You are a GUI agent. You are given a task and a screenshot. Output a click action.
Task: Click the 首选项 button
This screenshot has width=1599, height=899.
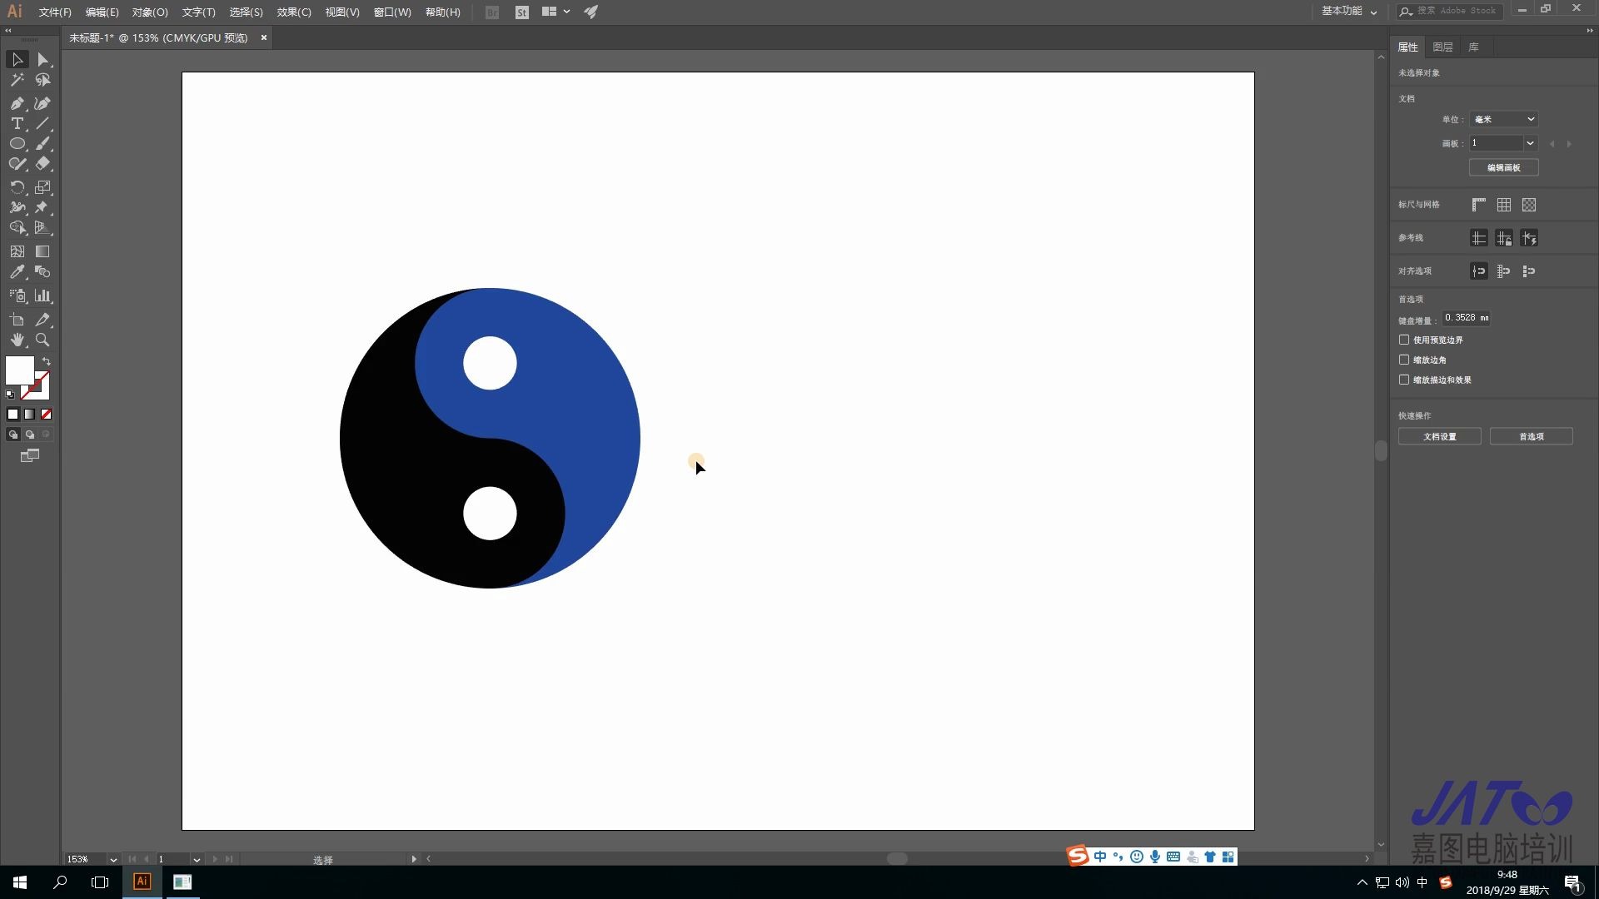point(1531,436)
